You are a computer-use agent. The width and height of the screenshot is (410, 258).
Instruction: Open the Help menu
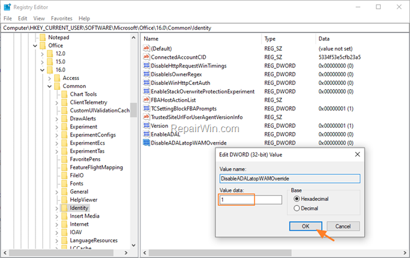coord(84,18)
